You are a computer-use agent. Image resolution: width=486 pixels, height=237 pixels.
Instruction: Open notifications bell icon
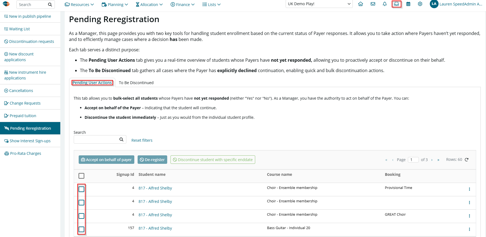[385, 4]
